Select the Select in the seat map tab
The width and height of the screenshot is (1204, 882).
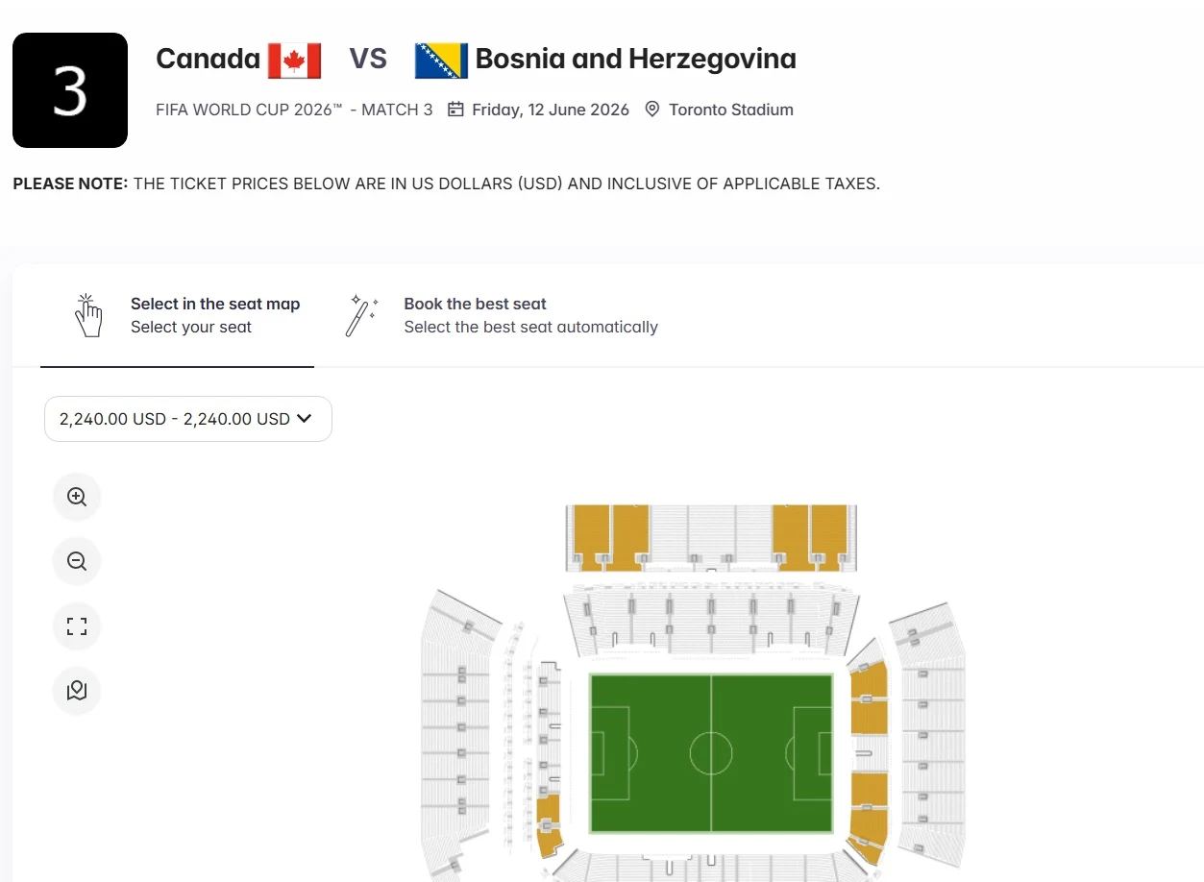click(215, 304)
